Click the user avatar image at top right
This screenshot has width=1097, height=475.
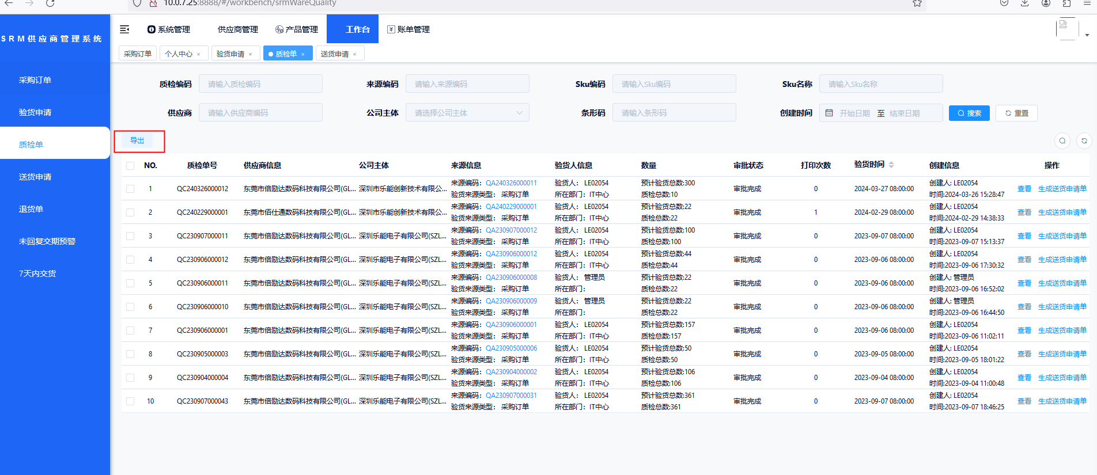tap(1066, 28)
